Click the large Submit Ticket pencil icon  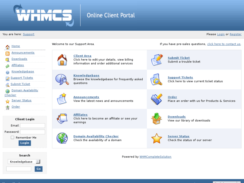(x=157, y=60)
